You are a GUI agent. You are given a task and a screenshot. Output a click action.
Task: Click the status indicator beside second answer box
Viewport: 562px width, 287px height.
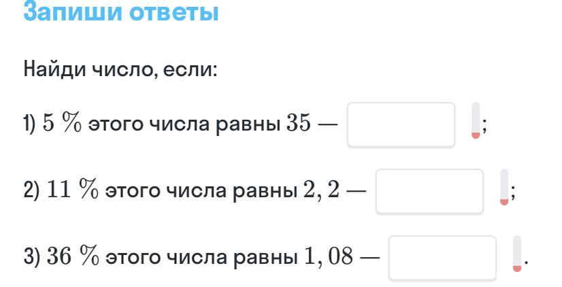click(x=504, y=187)
